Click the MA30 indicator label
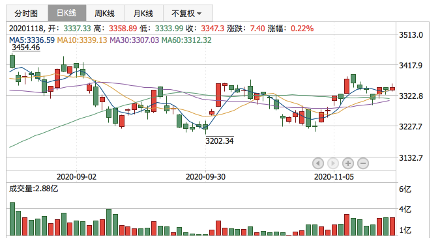This screenshot has height=244, width=440. pyautogui.click(x=134, y=40)
